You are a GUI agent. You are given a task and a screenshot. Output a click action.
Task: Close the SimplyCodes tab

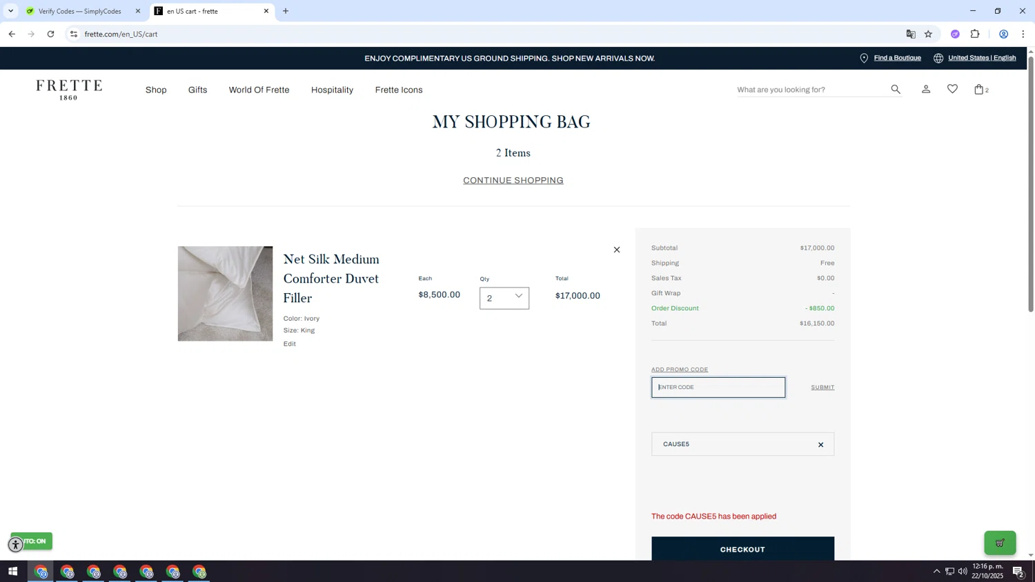point(138,11)
